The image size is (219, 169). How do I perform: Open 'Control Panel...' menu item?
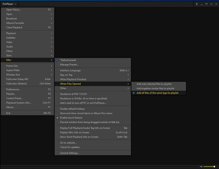pyautogui.click(x=27, y=98)
